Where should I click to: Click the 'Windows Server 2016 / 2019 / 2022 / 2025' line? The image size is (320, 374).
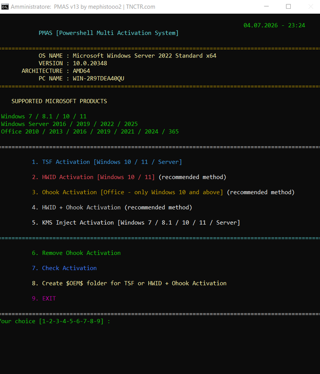click(x=69, y=124)
